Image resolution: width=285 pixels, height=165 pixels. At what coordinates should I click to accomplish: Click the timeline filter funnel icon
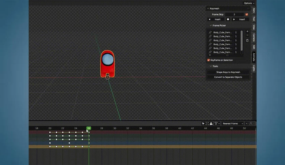[216, 123]
